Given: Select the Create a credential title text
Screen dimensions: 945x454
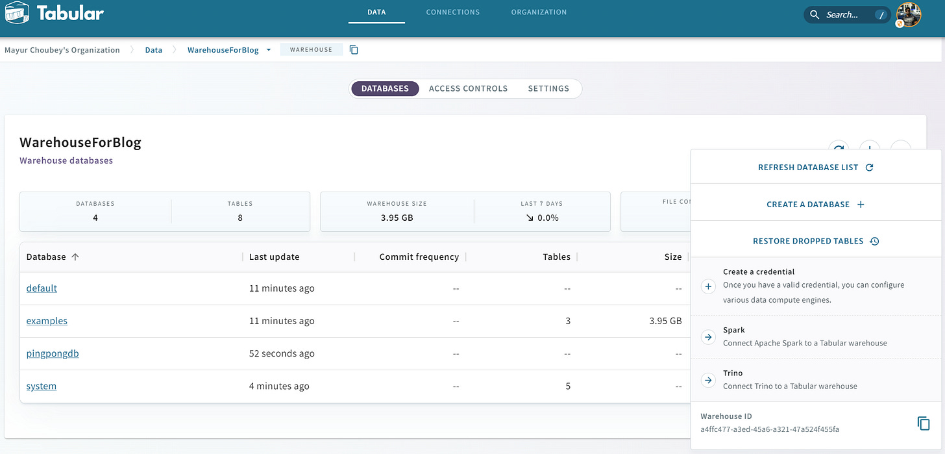Looking at the screenshot, I should (759, 271).
